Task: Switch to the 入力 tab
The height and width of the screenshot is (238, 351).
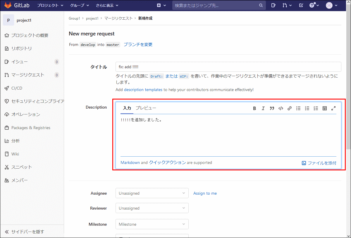Action: pyautogui.click(x=127, y=108)
